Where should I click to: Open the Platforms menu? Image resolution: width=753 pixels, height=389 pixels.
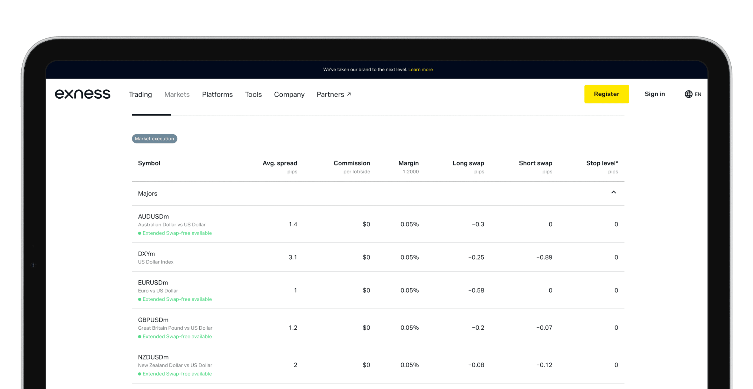click(x=217, y=94)
